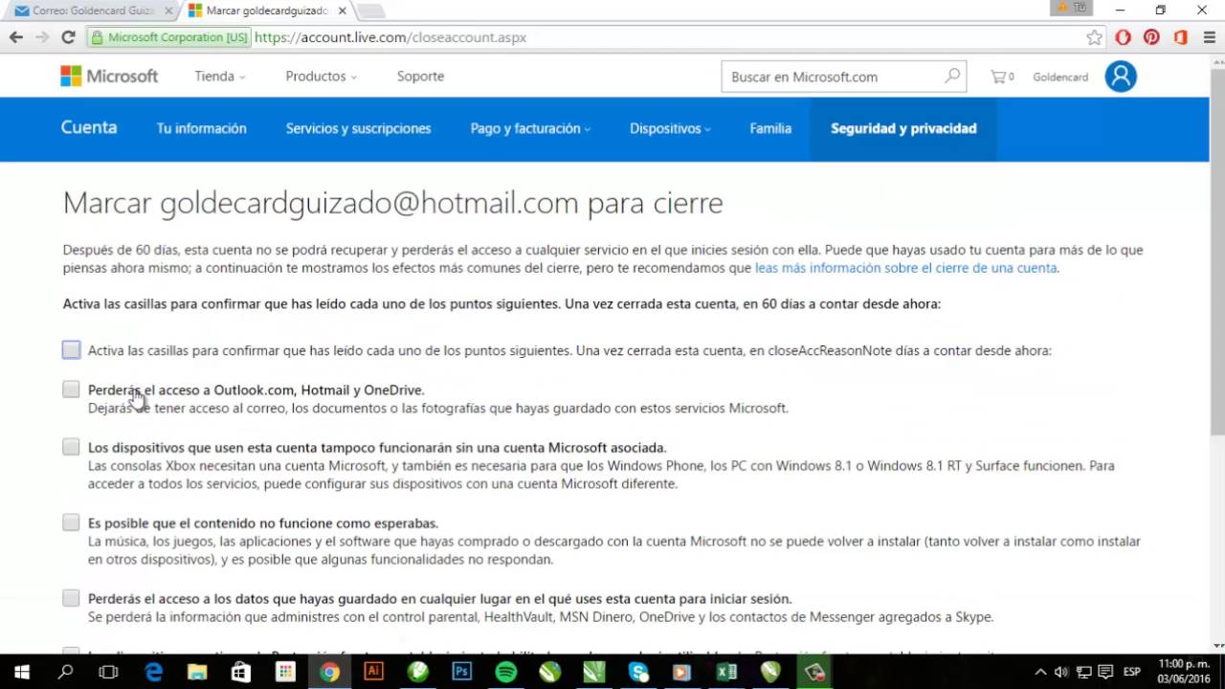Open the Goldencard profile avatar

click(1121, 77)
